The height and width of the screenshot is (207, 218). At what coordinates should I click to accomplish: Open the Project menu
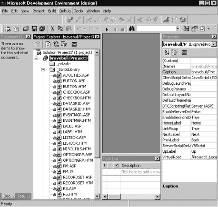(x=39, y=11)
